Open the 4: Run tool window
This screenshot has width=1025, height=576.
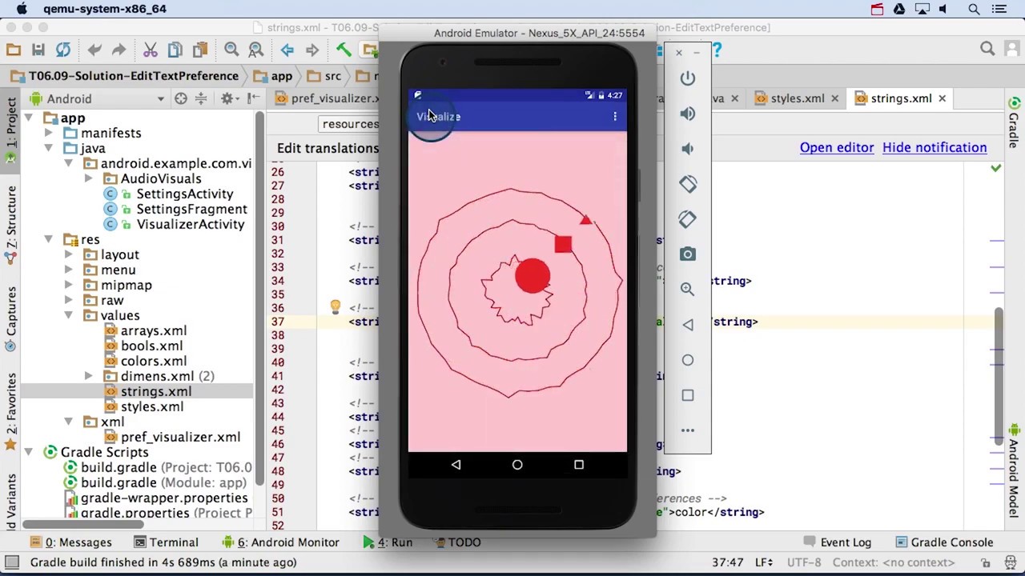coord(388,542)
